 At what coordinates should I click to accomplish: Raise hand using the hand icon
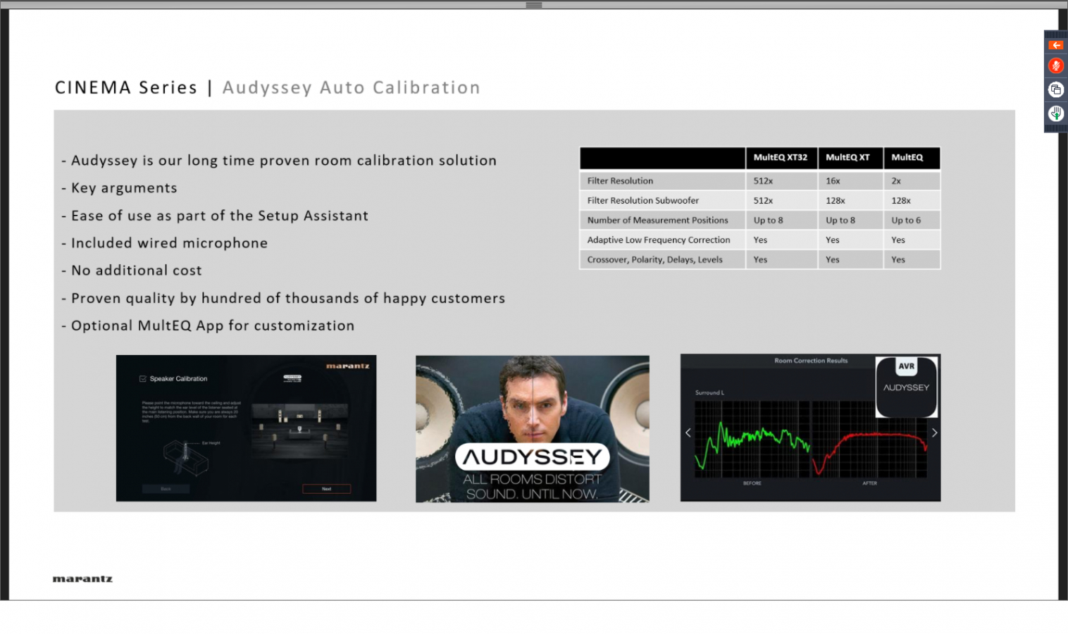pos(1055,113)
